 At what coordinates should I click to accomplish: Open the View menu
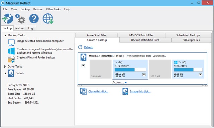pos(14,9)
